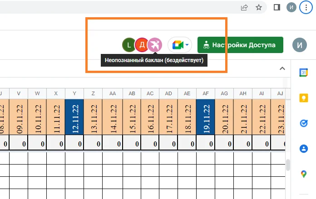
Task: Bookmark this page with the star icon
Action: (259, 8)
